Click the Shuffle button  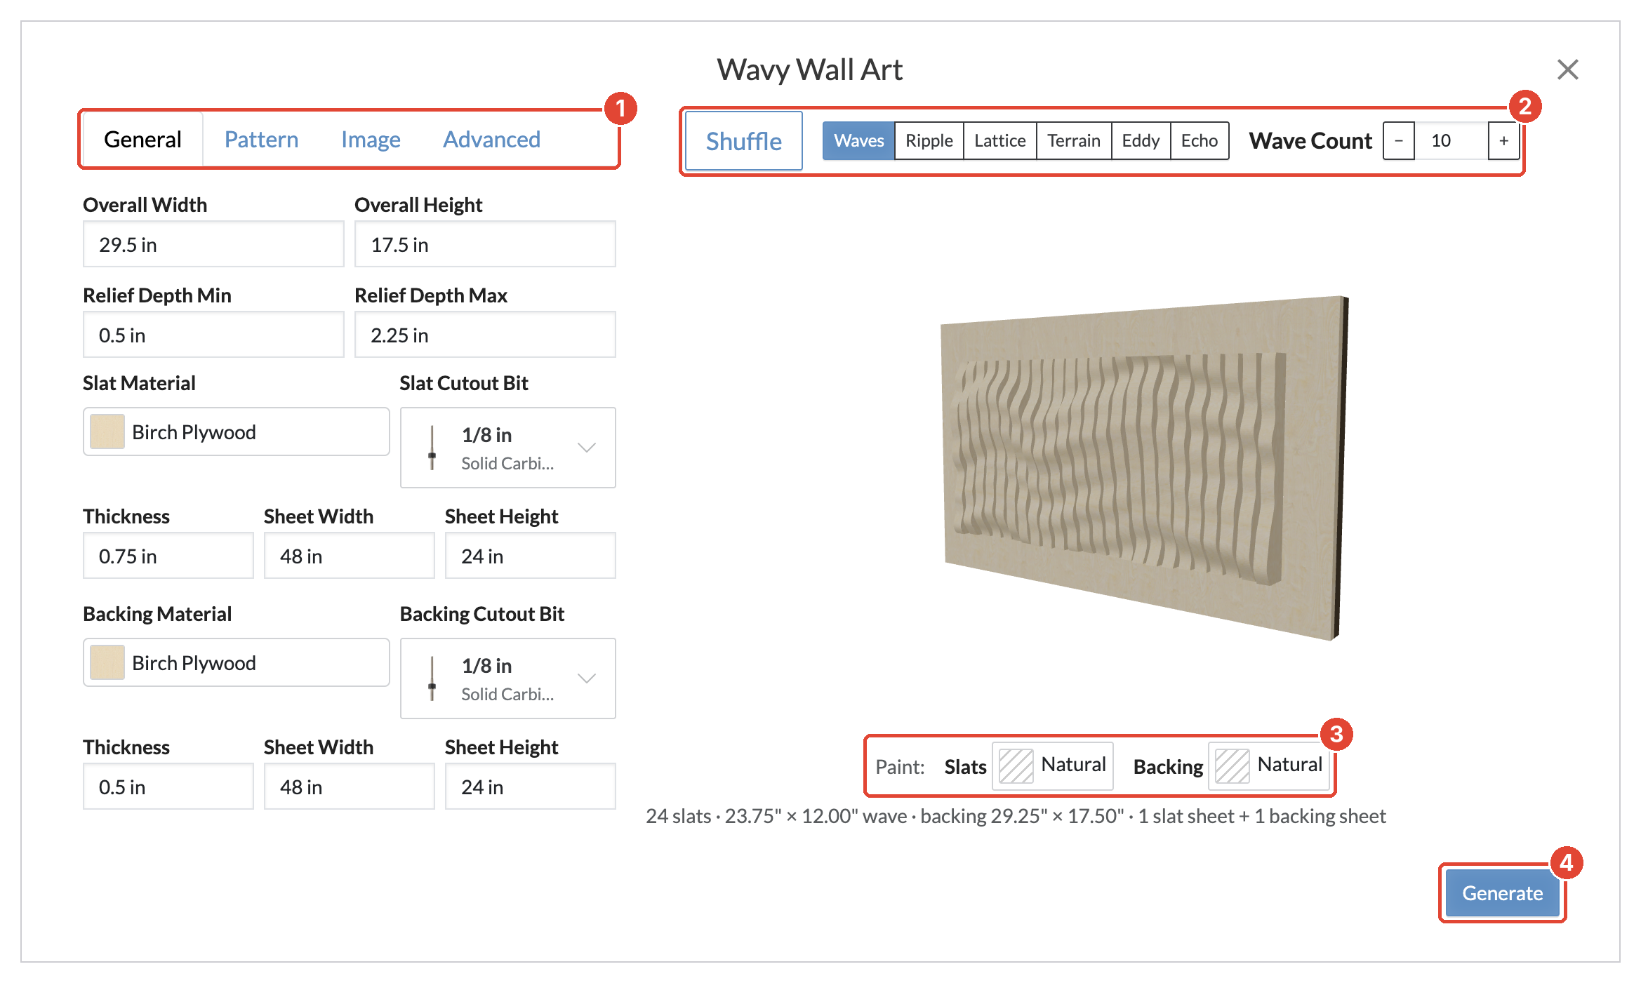click(743, 141)
